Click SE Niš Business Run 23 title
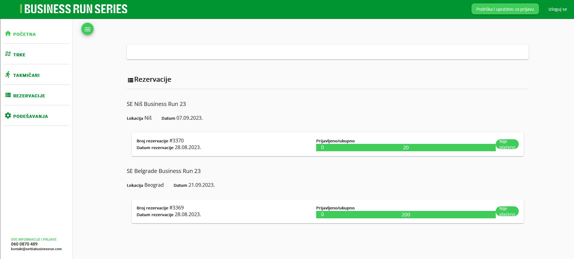This screenshot has width=574, height=259. coord(156,104)
